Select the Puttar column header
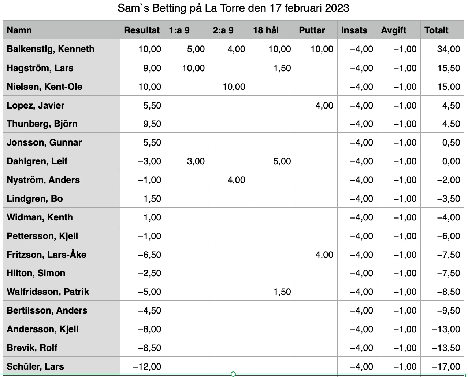 (316, 30)
